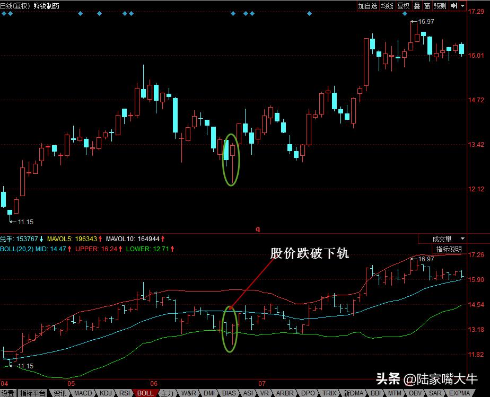Image resolution: width=490 pixels, height=397 pixels.
Task: Click the 羚锐制药 stock name
Action: coord(46,6)
